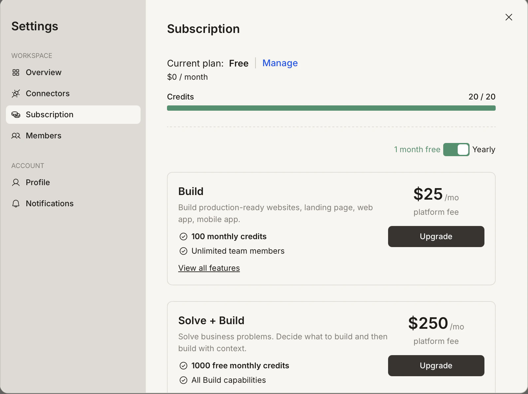Upgrade to the Build plan

coord(436,237)
